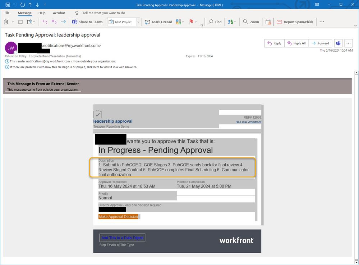Open the File menu

point(7,13)
